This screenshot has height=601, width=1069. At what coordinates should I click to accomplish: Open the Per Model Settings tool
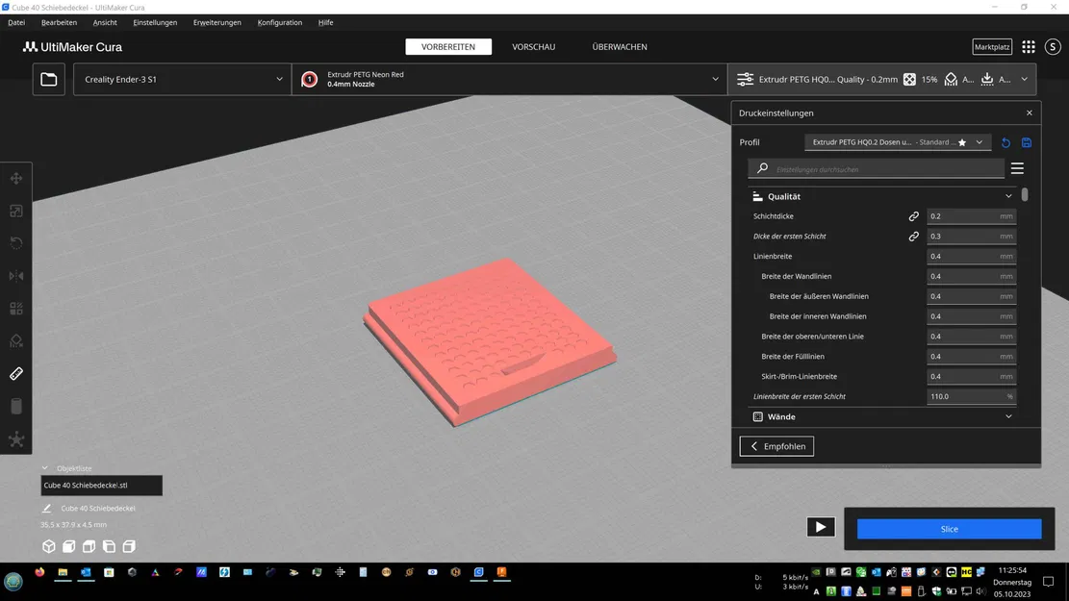[16, 309]
